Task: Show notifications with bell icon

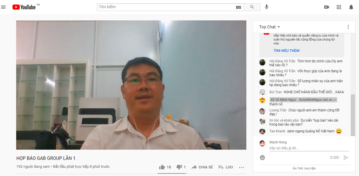Action: tap(351, 7)
